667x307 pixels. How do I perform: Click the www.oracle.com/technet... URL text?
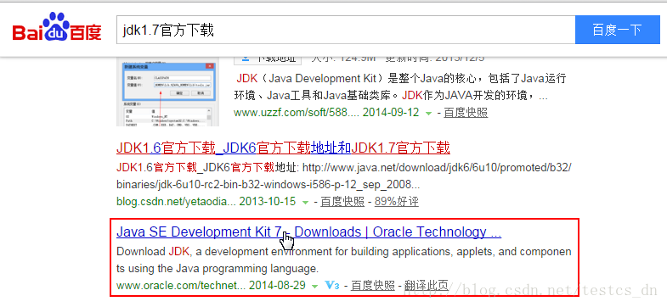pos(181,285)
